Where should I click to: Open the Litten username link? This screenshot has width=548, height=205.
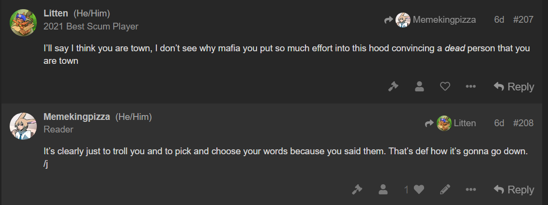point(56,14)
